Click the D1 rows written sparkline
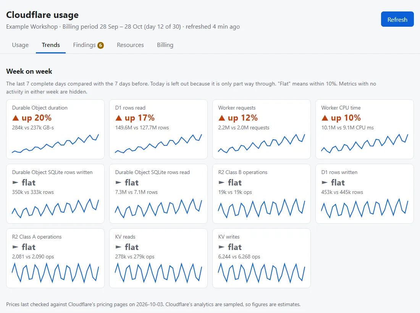 tap(365, 208)
